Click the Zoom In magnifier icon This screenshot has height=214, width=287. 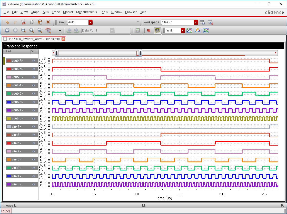click(32, 30)
